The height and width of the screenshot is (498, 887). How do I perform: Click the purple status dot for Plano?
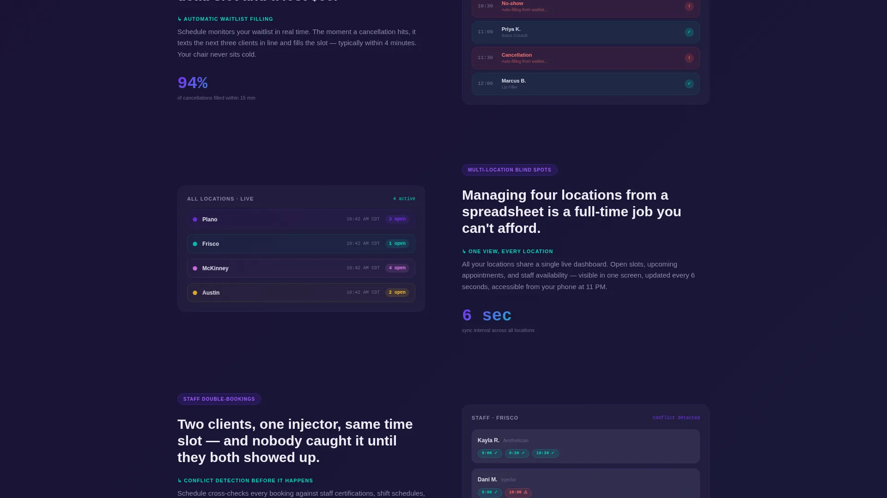(195, 219)
